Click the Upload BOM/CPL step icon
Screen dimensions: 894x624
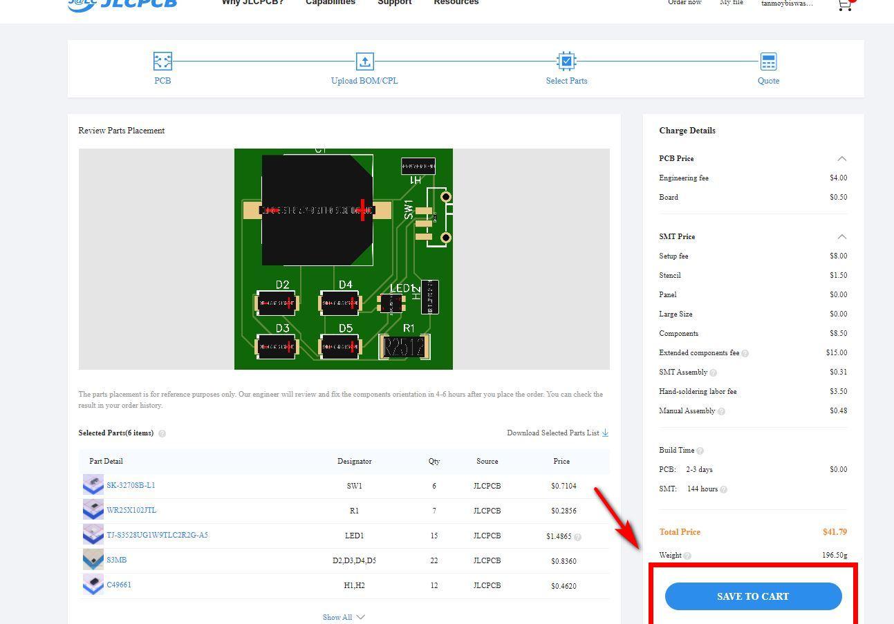(364, 62)
